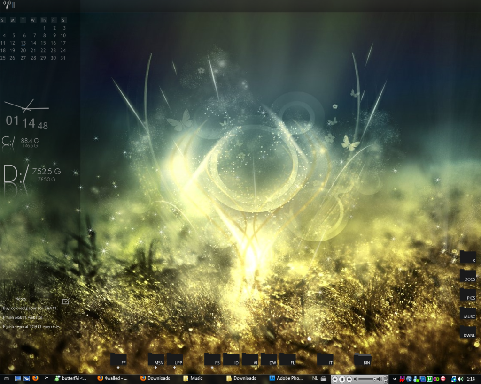481x384 pixels.
Task: Open the X folder on the desktop
Action: pos(468,257)
